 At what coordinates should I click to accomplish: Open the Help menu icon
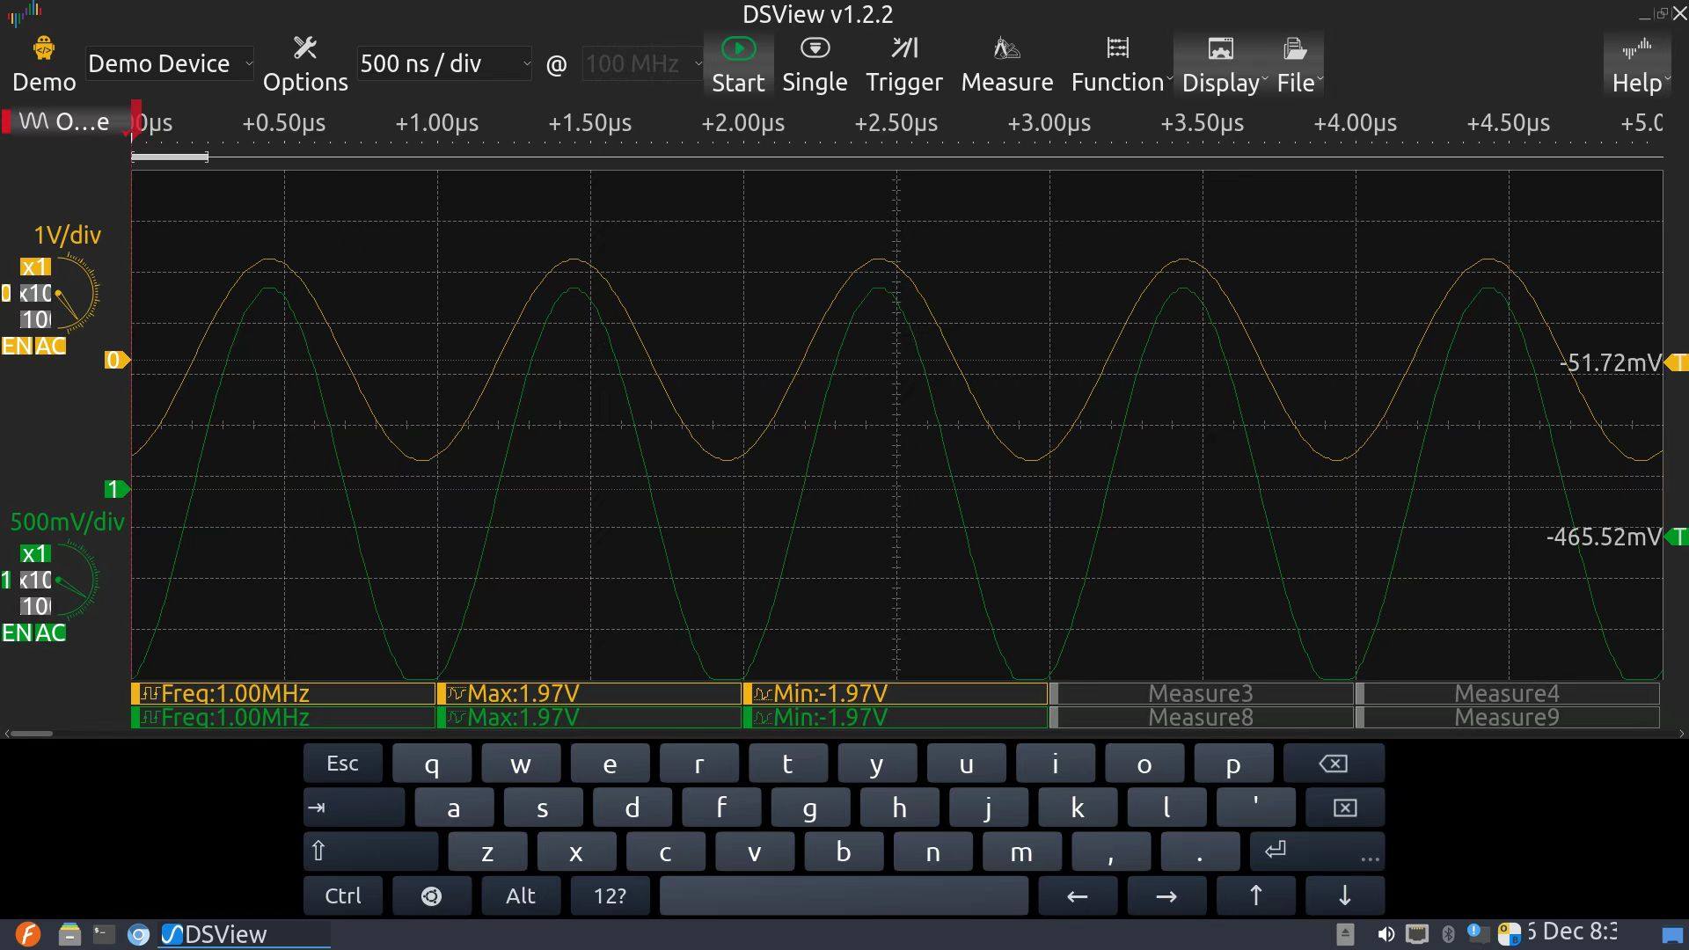coord(1636,48)
